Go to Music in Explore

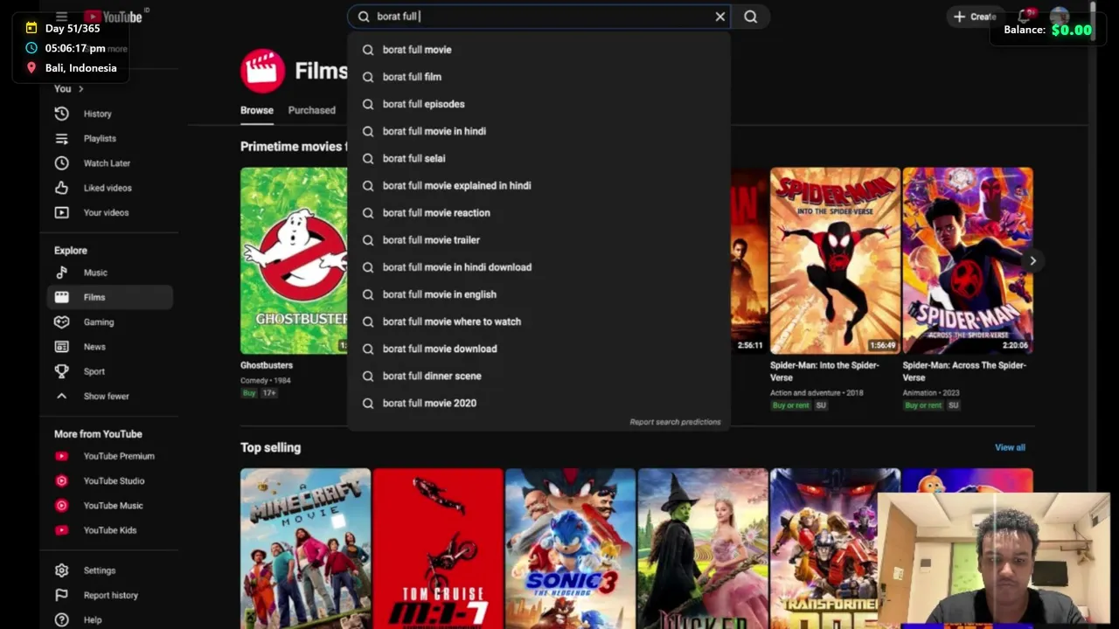110,273
